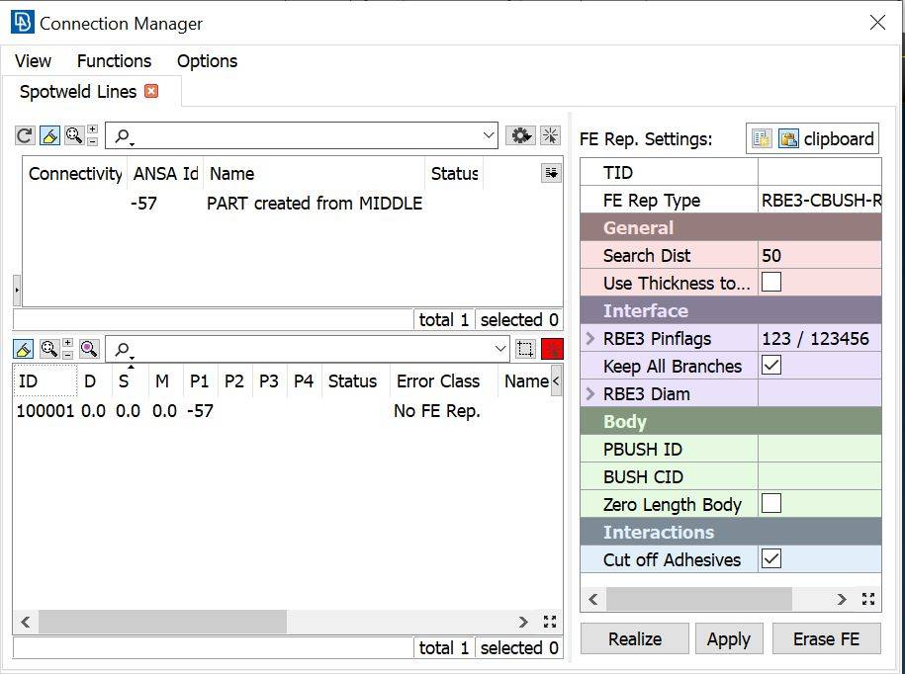905x674 pixels.
Task: Toggle the Zero Length Body checkbox
Action: click(x=771, y=504)
